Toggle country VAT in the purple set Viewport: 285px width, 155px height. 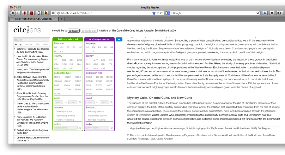(x=103, y=68)
